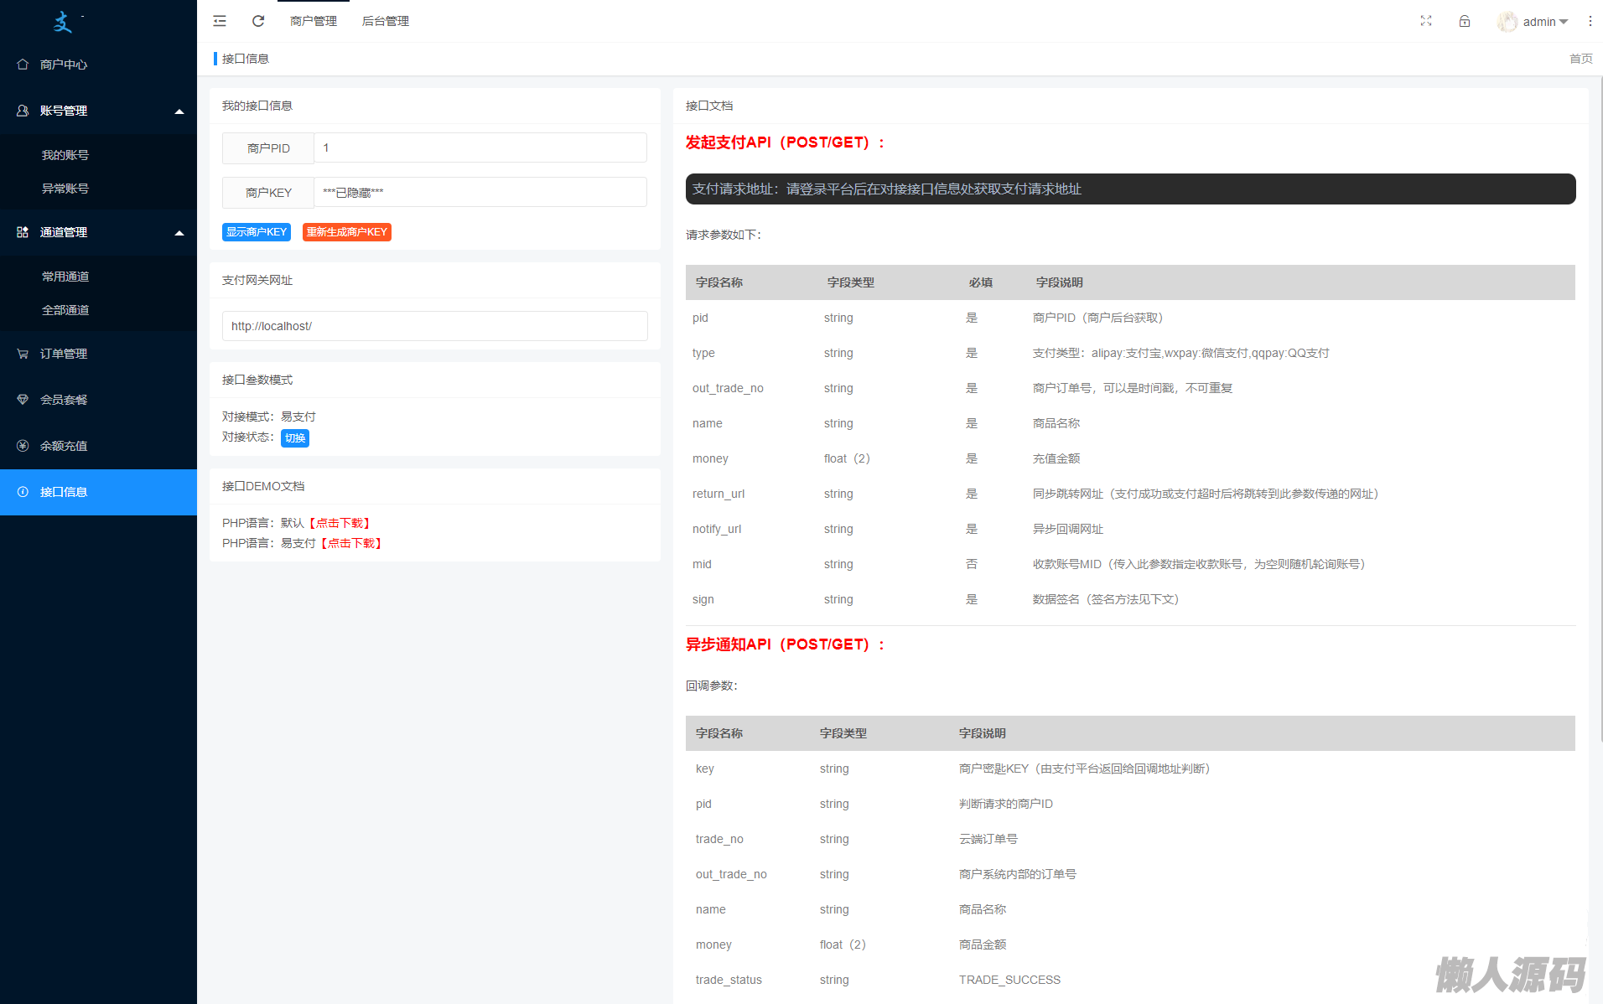Image resolution: width=1603 pixels, height=1004 pixels.
Task: Open 商户中心 from the home icon item
Action: tap(63, 65)
